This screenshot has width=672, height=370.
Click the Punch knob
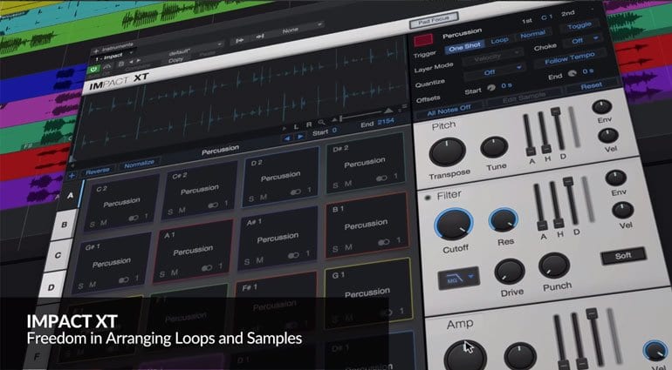(553, 266)
